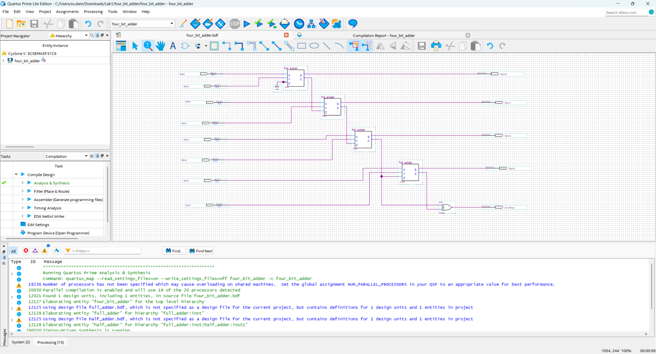Open the Settings pencil icon

click(x=183, y=23)
